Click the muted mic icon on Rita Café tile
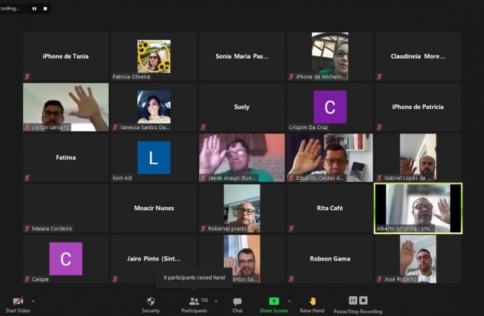The height and width of the screenshot is (316, 484). tap(291, 228)
